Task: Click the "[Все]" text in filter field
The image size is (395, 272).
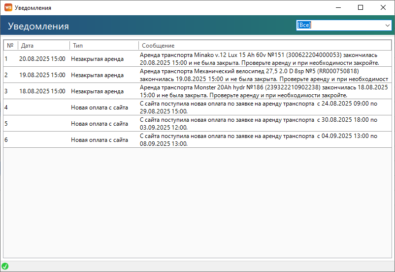Action: point(304,25)
